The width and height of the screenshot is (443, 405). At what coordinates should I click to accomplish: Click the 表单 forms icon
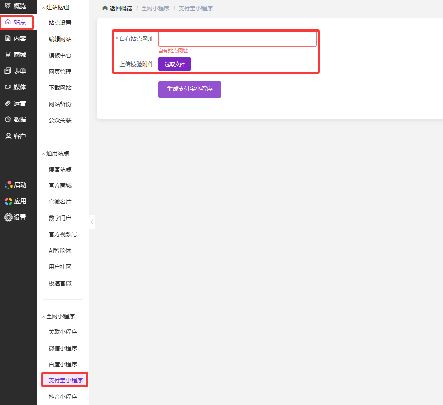(8, 71)
